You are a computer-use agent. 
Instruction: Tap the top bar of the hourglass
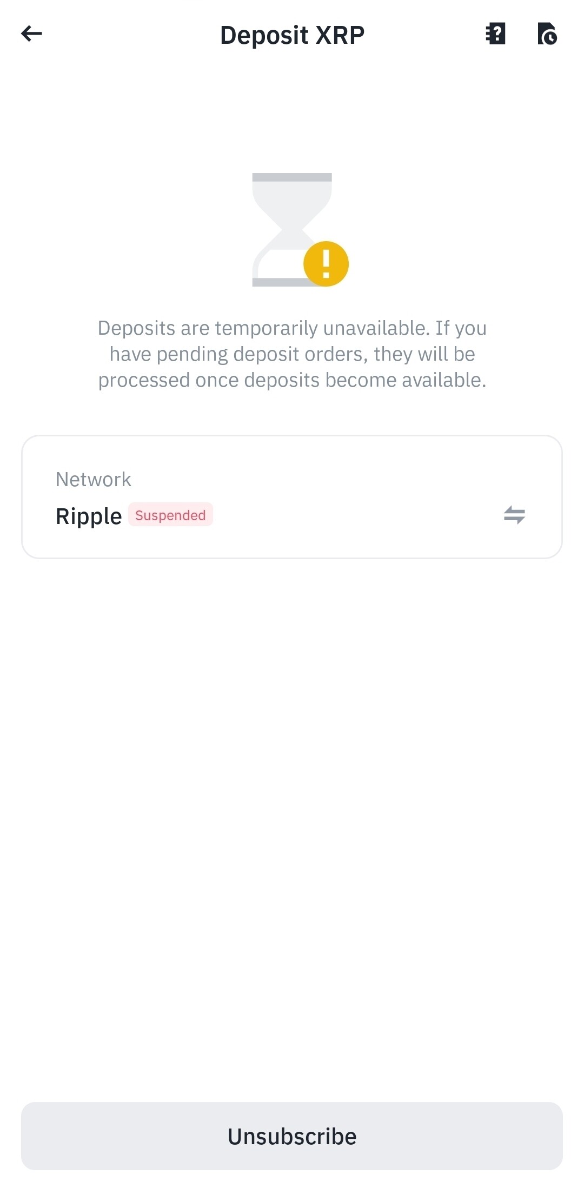[x=292, y=177]
